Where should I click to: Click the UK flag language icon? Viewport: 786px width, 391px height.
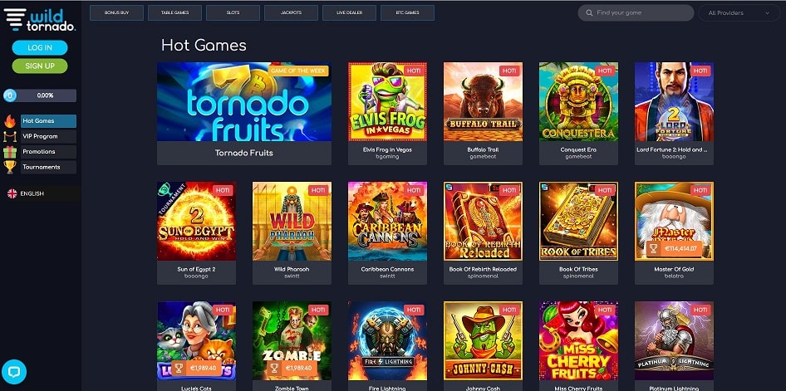click(12, 193)
